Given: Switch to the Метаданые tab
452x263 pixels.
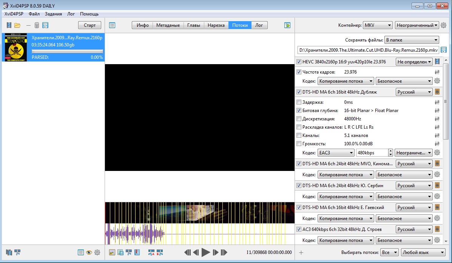Looking at the screenshot, I should click(168, 25).
